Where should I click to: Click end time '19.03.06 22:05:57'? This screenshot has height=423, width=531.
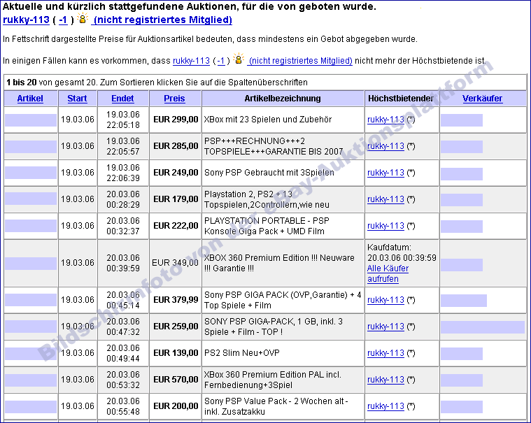(x=123, y=146)
